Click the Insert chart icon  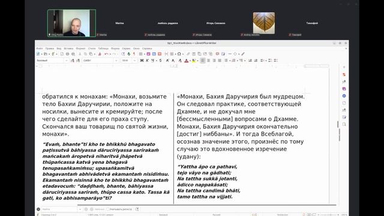click(x=154, y=54)
